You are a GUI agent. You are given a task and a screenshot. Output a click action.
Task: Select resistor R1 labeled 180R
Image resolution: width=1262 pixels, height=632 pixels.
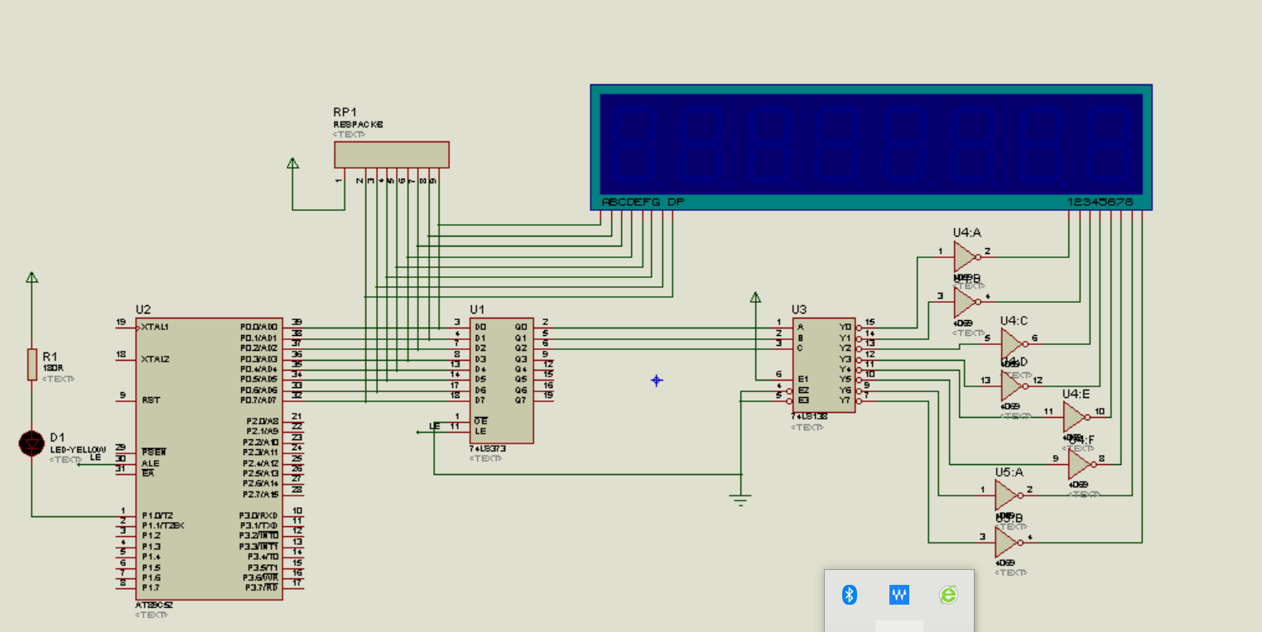coord(31,363)
